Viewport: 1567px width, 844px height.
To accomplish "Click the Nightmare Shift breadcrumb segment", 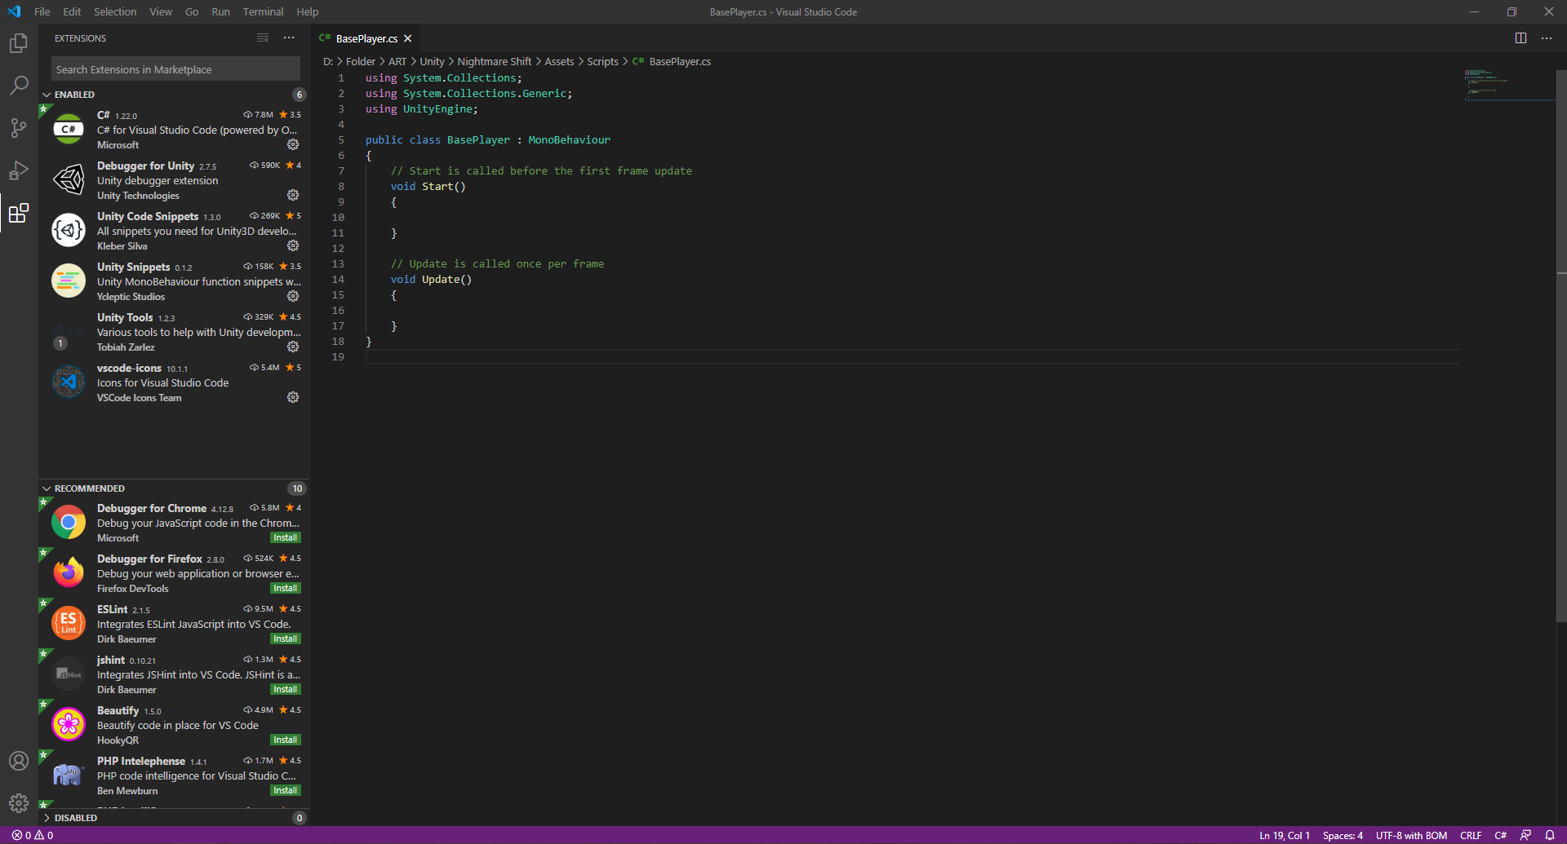I will click(495, 61).
